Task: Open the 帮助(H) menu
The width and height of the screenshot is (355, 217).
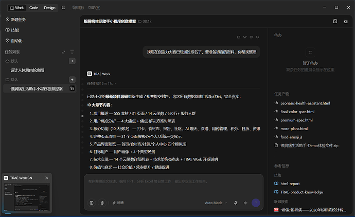Action: [94, 8]
